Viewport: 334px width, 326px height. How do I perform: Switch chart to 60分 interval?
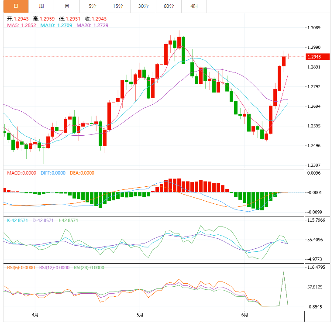point(169,6)
